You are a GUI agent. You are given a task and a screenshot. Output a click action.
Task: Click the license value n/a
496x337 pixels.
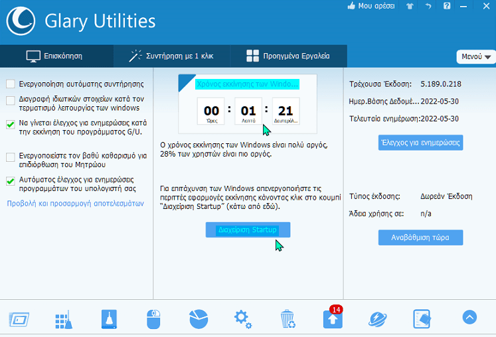(x=426, y=214)
